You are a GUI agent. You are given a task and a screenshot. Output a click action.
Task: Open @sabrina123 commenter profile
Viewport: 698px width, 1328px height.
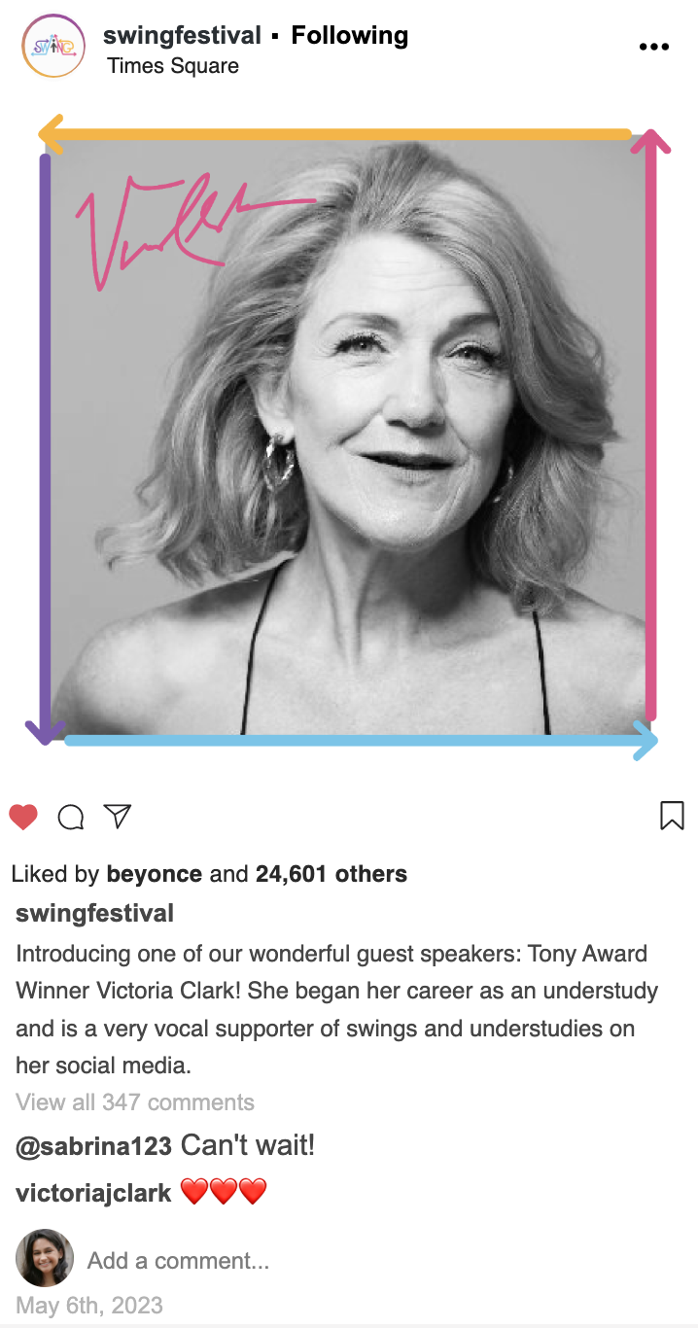coord(93,1146)
